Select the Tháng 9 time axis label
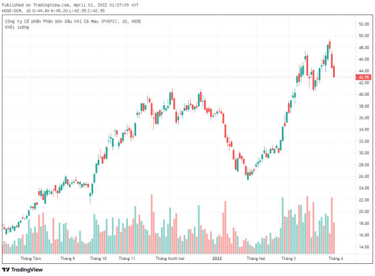 [67, 258]
